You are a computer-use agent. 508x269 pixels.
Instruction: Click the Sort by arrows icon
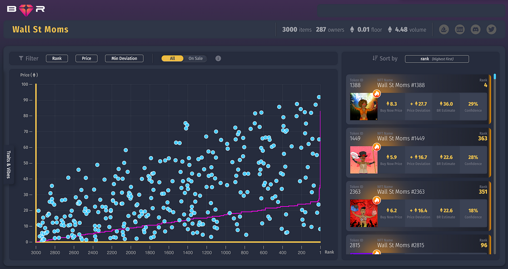[x=375, y=58]
